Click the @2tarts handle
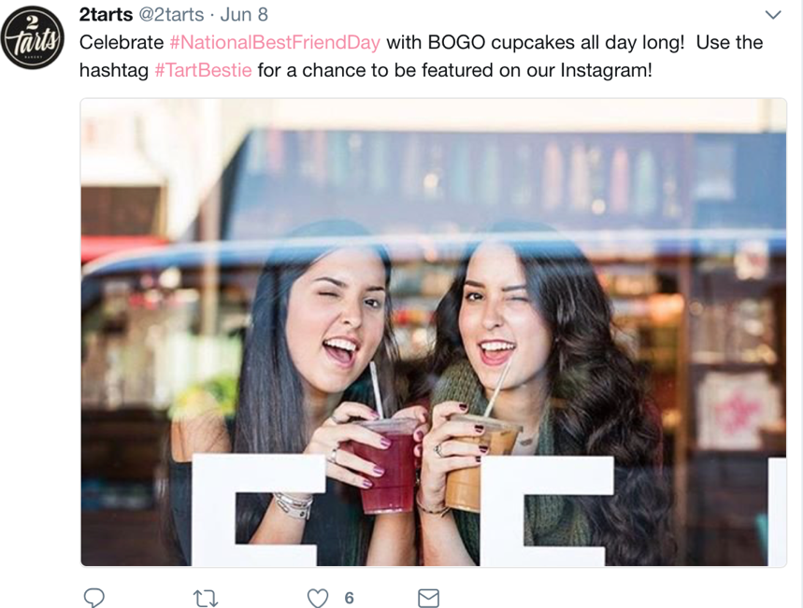The height and width of the screenshot is (608, 803). point(172,14)
